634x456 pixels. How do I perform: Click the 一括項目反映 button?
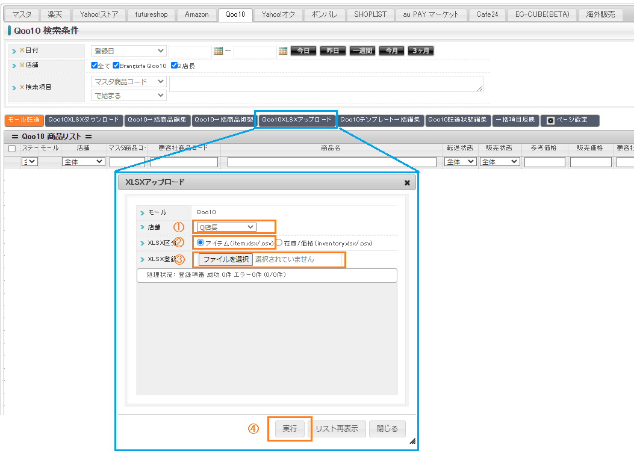515,120
